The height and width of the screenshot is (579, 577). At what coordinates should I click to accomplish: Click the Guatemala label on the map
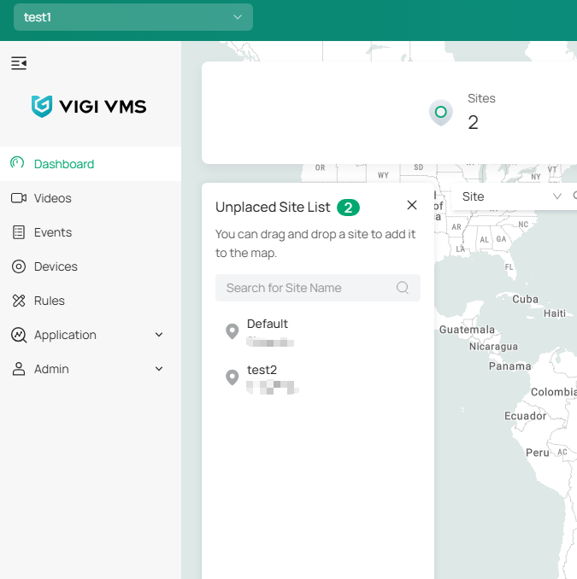click(x=467, y=330)
